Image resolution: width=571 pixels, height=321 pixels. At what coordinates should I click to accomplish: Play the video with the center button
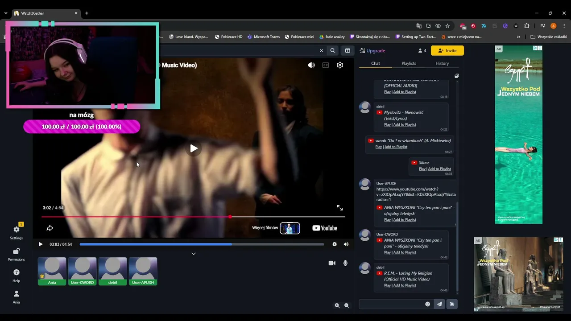(x=193, y=148)
